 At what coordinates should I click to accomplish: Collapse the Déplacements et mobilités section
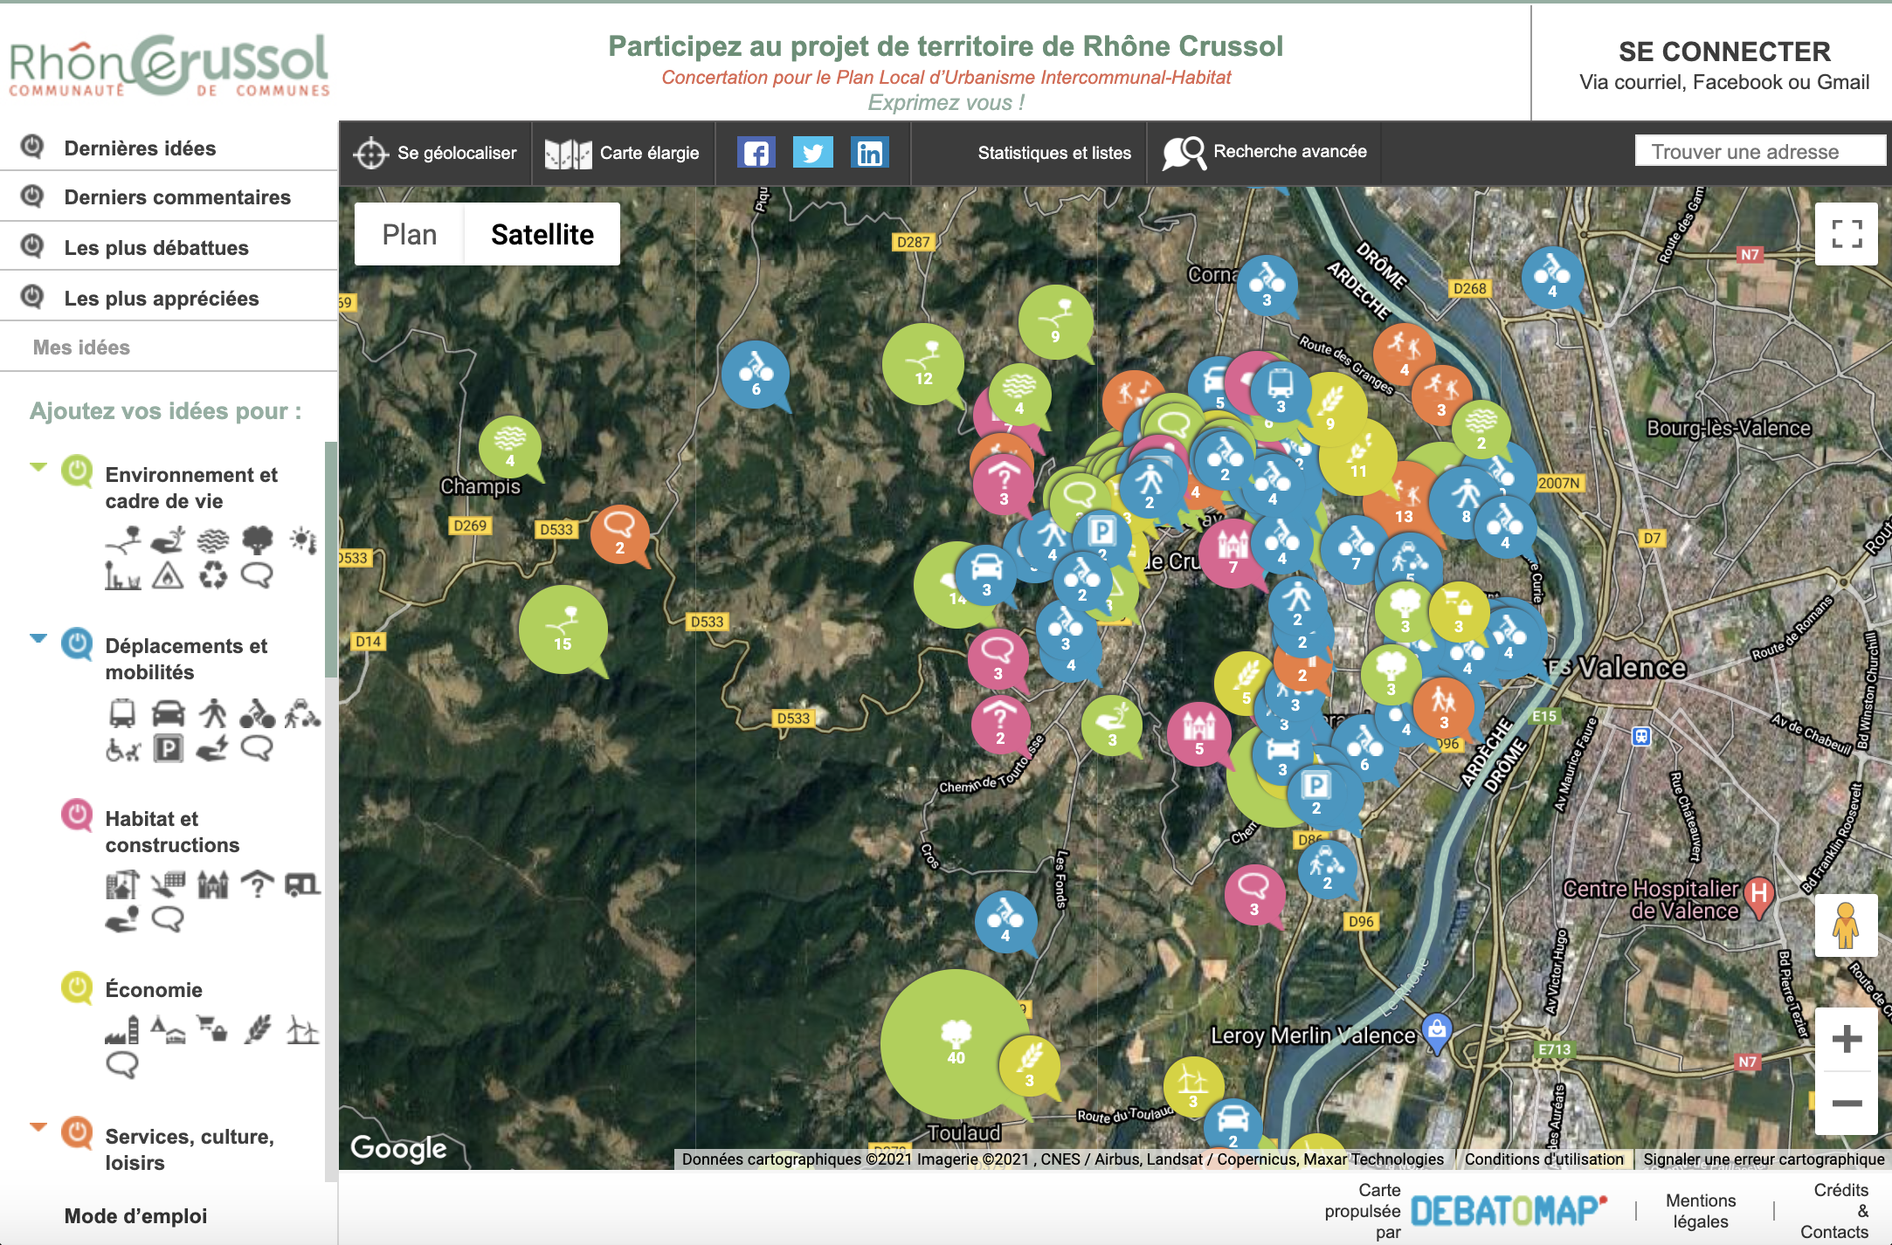[38, 638]
